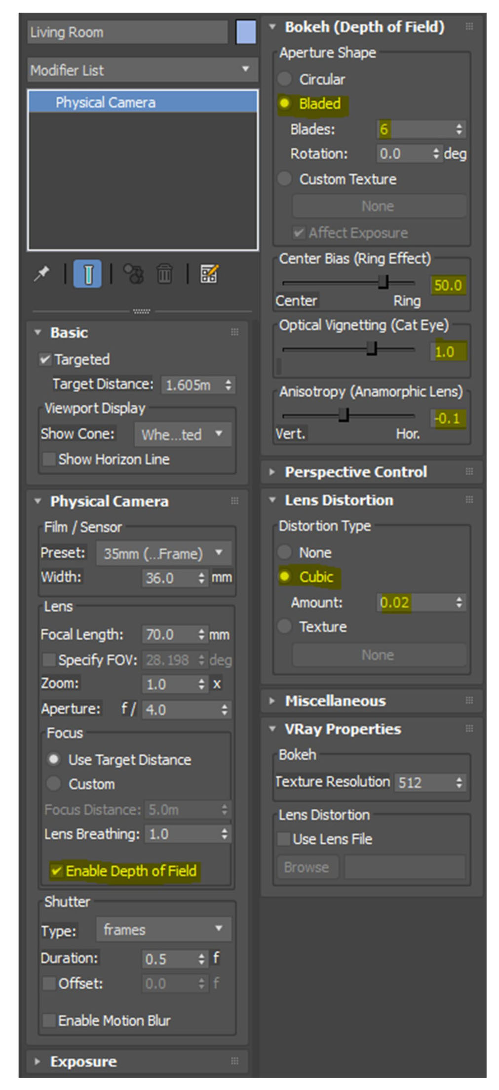Click Blades spinner arrows
Viewport: 499px width, 1090px height.
point(459,130)
